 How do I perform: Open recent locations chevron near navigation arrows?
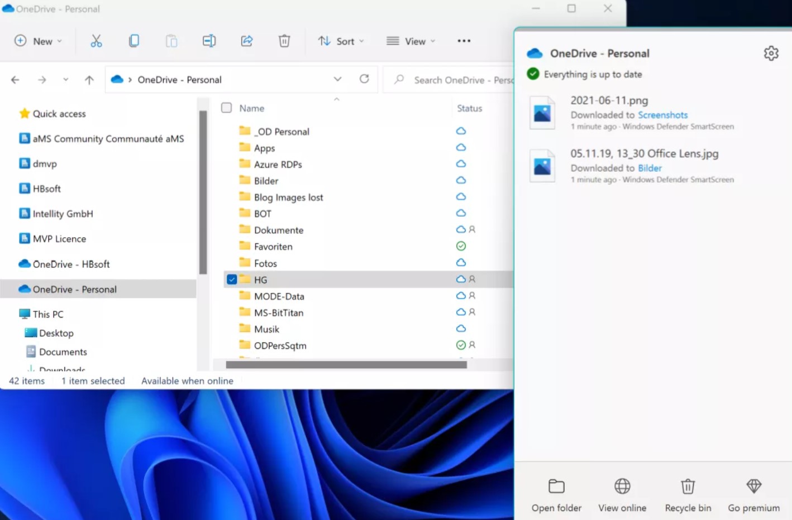point(66,79)
